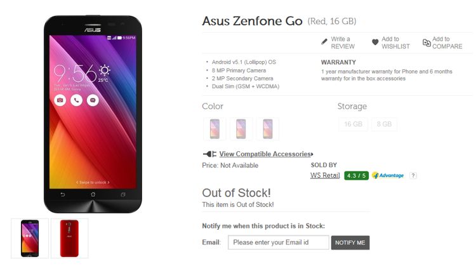Choose the 8 GB storage option
The image size is (476, 266).
click(x=385, y=124)
